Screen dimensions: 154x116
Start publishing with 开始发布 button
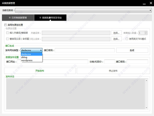pos(40,71)
